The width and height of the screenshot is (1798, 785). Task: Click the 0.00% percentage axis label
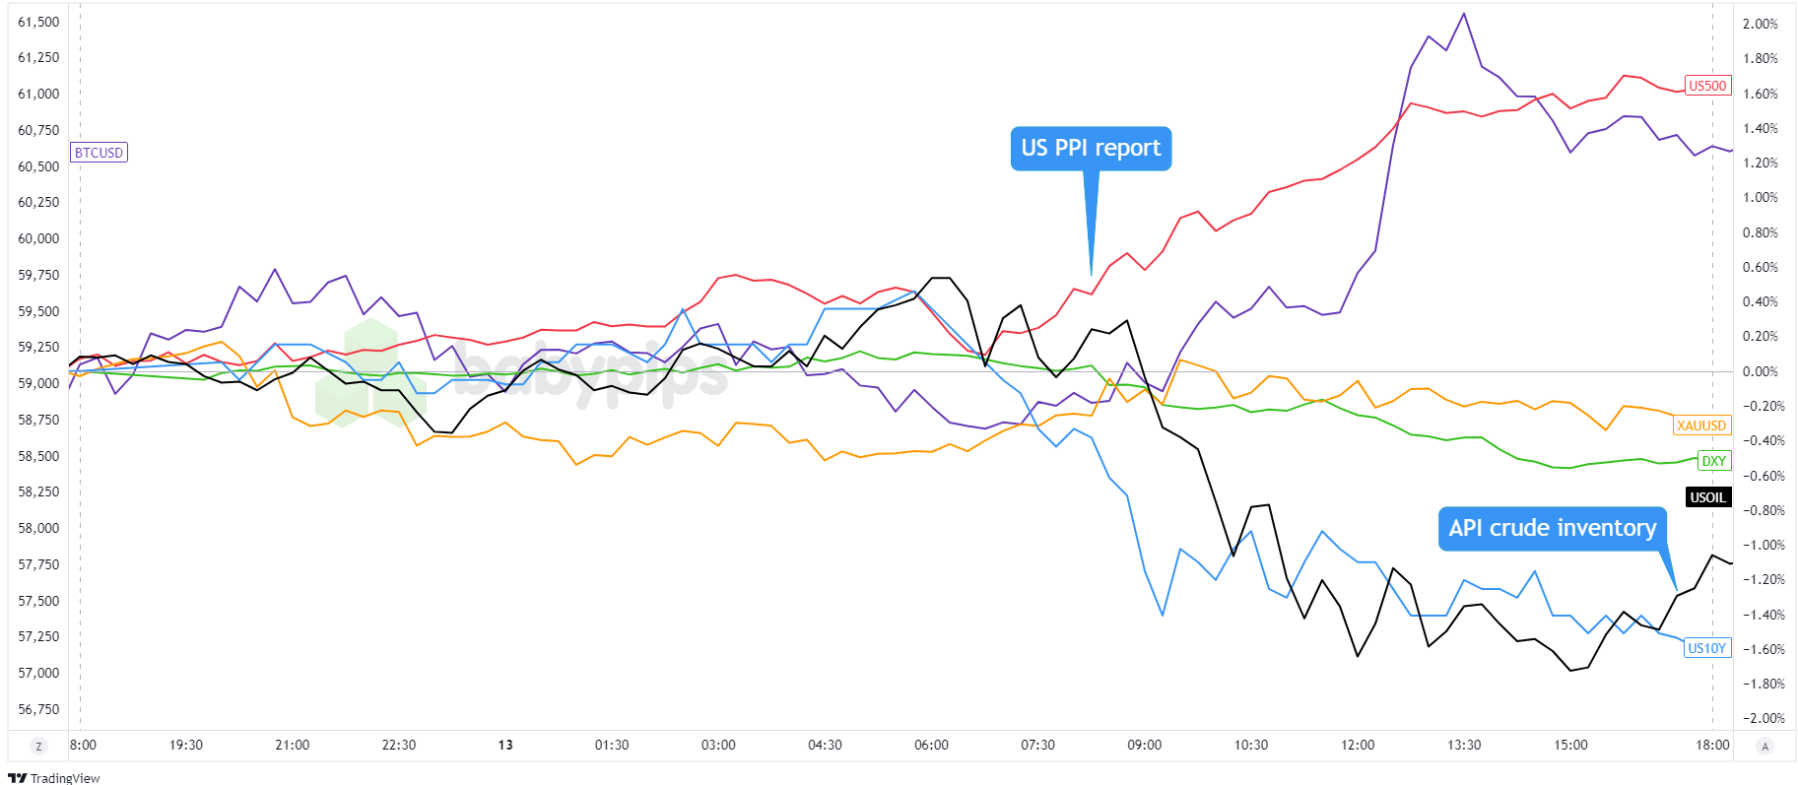point(1760,371)
